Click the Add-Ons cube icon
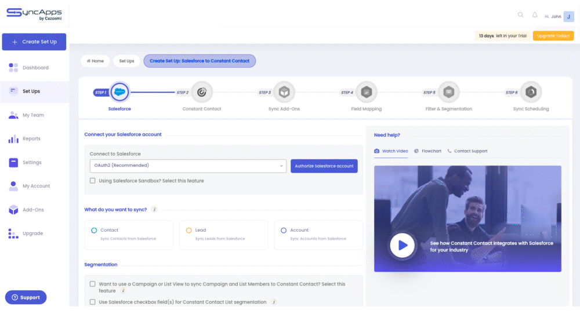 [x=13, y=210]
